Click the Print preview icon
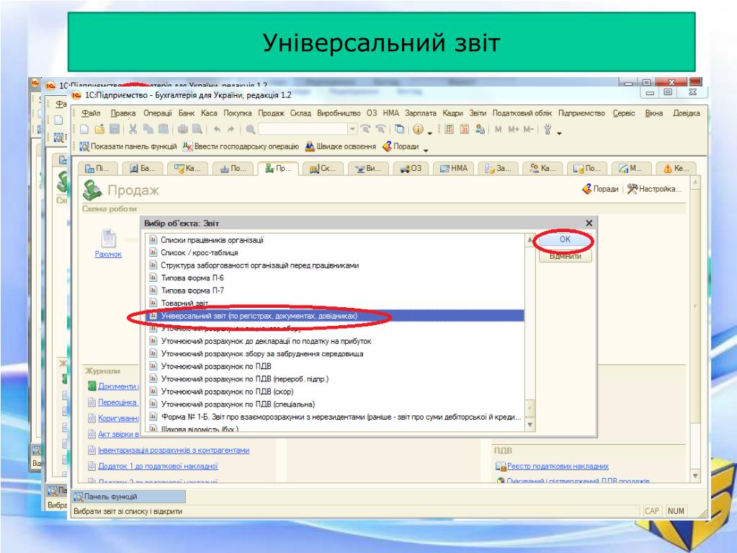 [x=197, y=129]
